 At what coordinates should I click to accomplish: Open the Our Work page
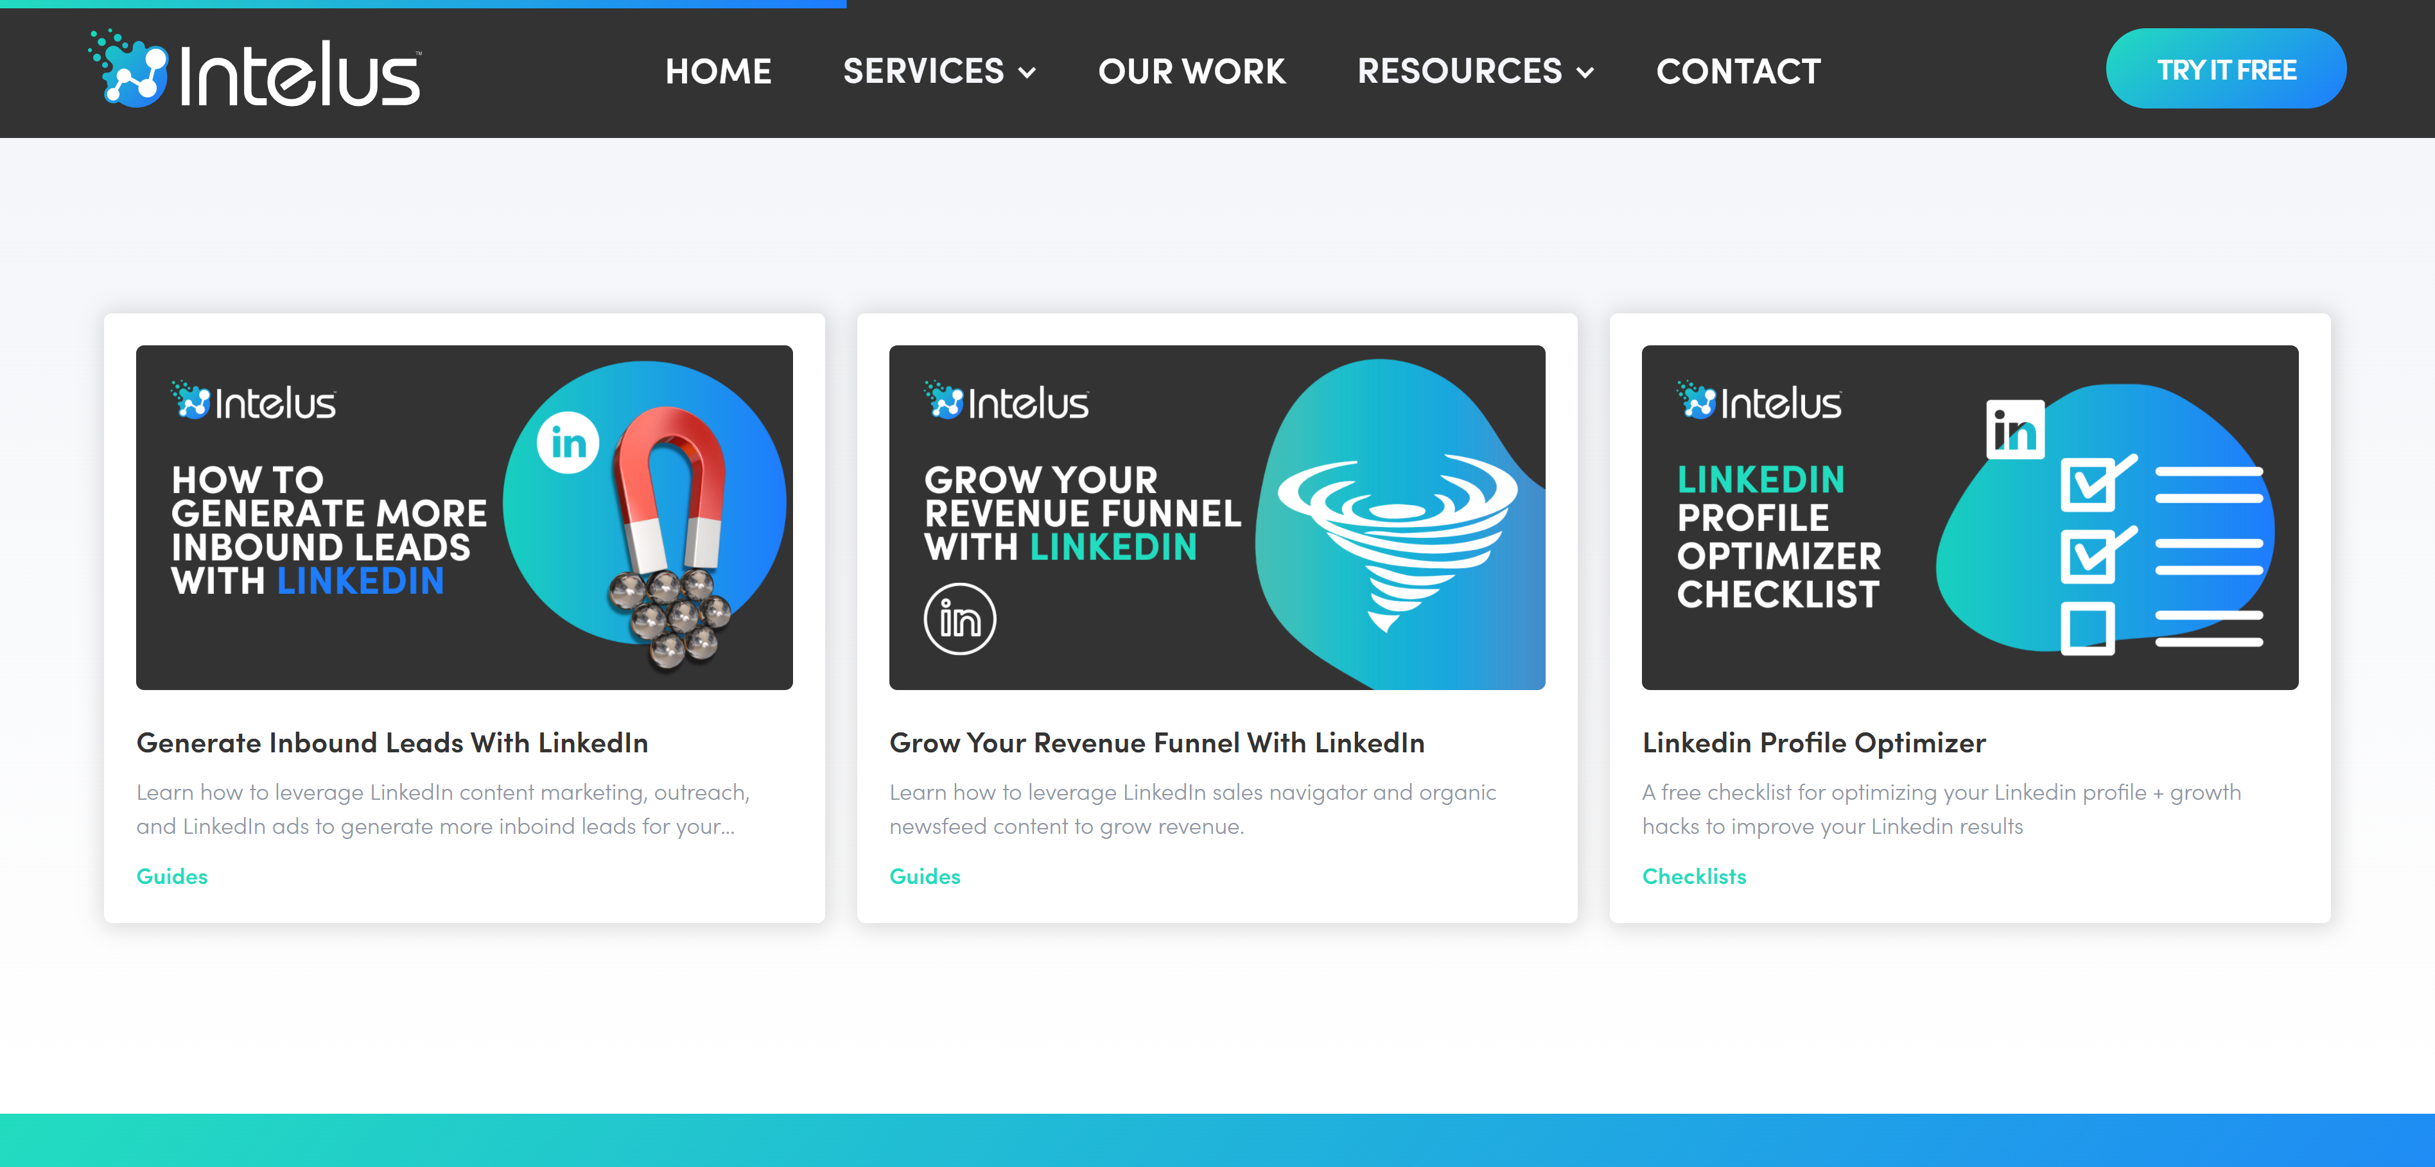pyautogui.click(x=1191, y=71)
